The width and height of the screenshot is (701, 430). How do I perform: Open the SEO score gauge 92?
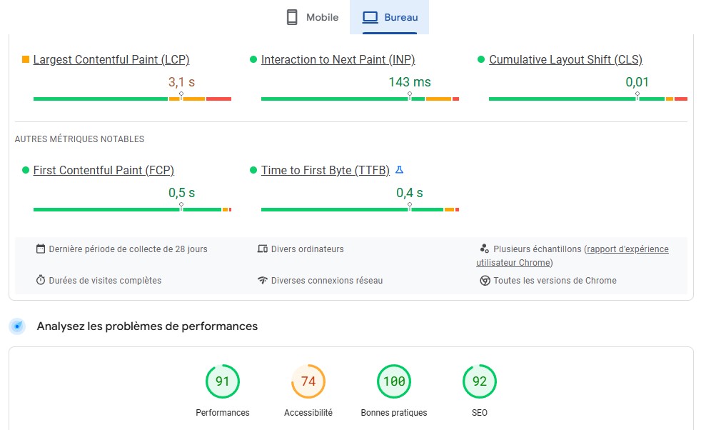point(480,381)
